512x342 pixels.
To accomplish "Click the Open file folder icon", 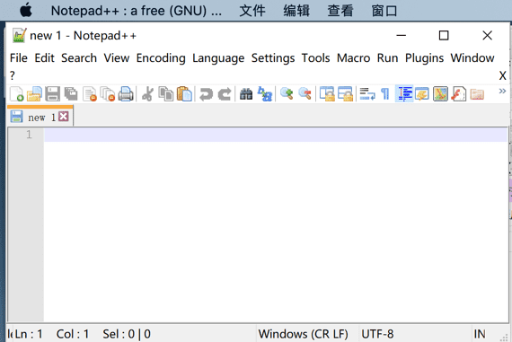I will point(34,94).
